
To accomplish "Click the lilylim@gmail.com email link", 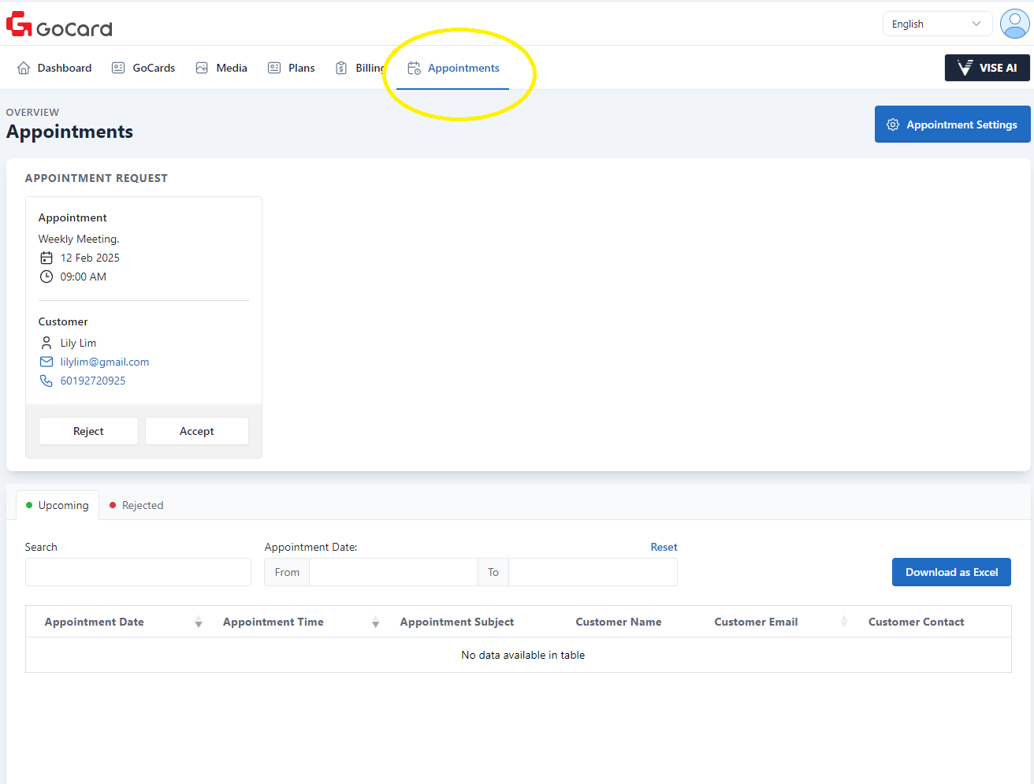I will pos(105,362).
